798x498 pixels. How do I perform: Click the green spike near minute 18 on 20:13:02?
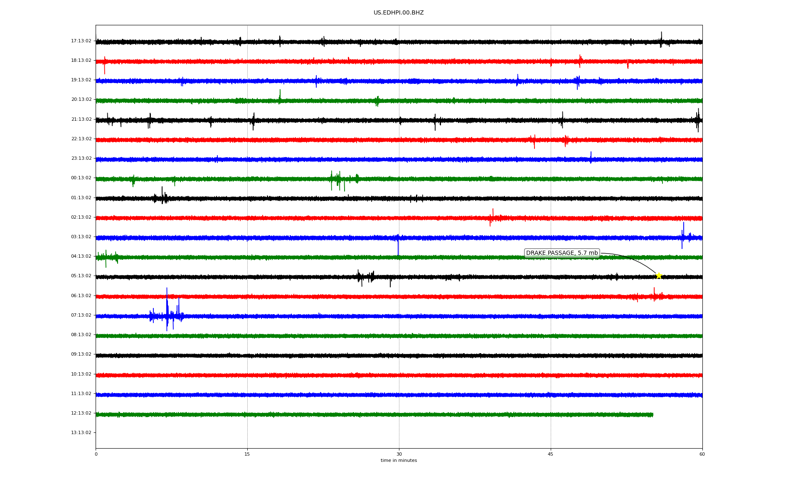[x=280, y=96]
